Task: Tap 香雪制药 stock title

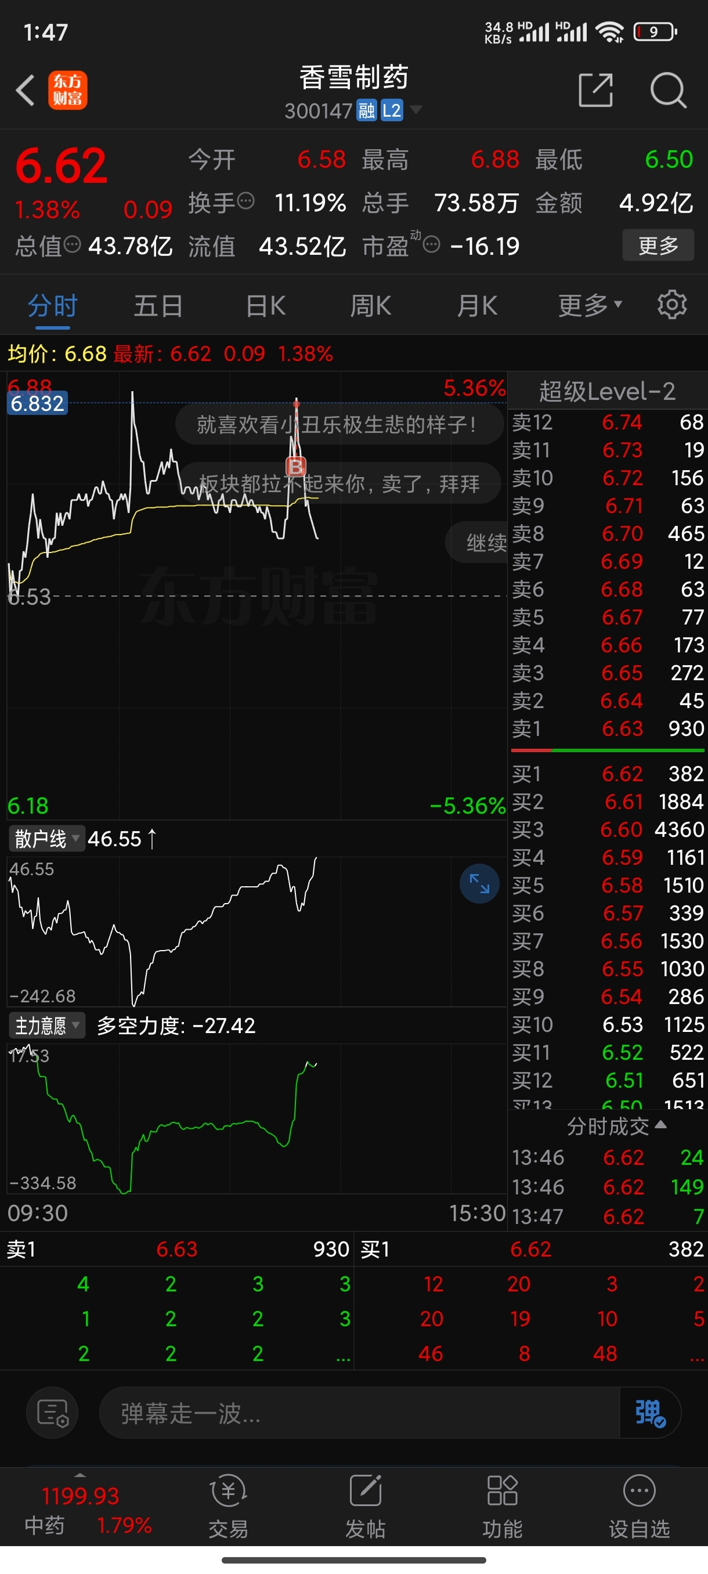Action: click(x=353, y=78)
